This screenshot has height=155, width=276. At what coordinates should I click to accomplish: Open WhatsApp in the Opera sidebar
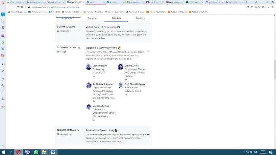point(3,43)
